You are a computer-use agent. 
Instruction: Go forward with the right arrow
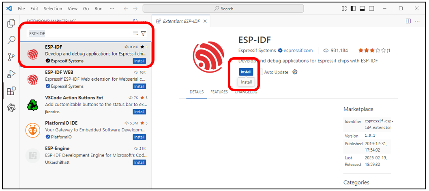[x=135, y=9]
